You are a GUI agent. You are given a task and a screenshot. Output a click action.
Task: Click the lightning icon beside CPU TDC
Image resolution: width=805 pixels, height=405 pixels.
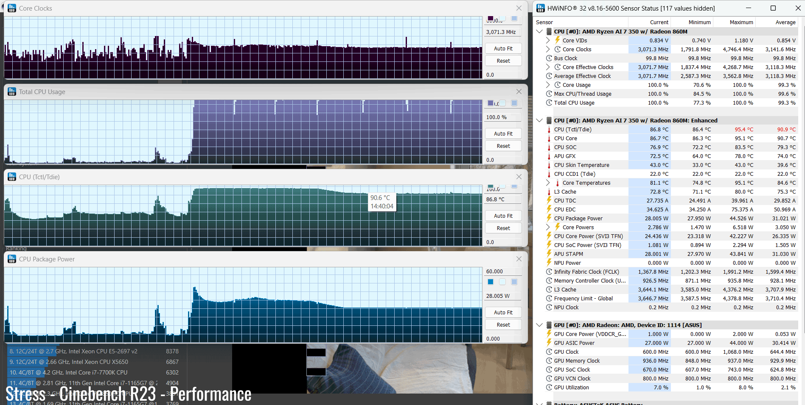pos(549,200)
